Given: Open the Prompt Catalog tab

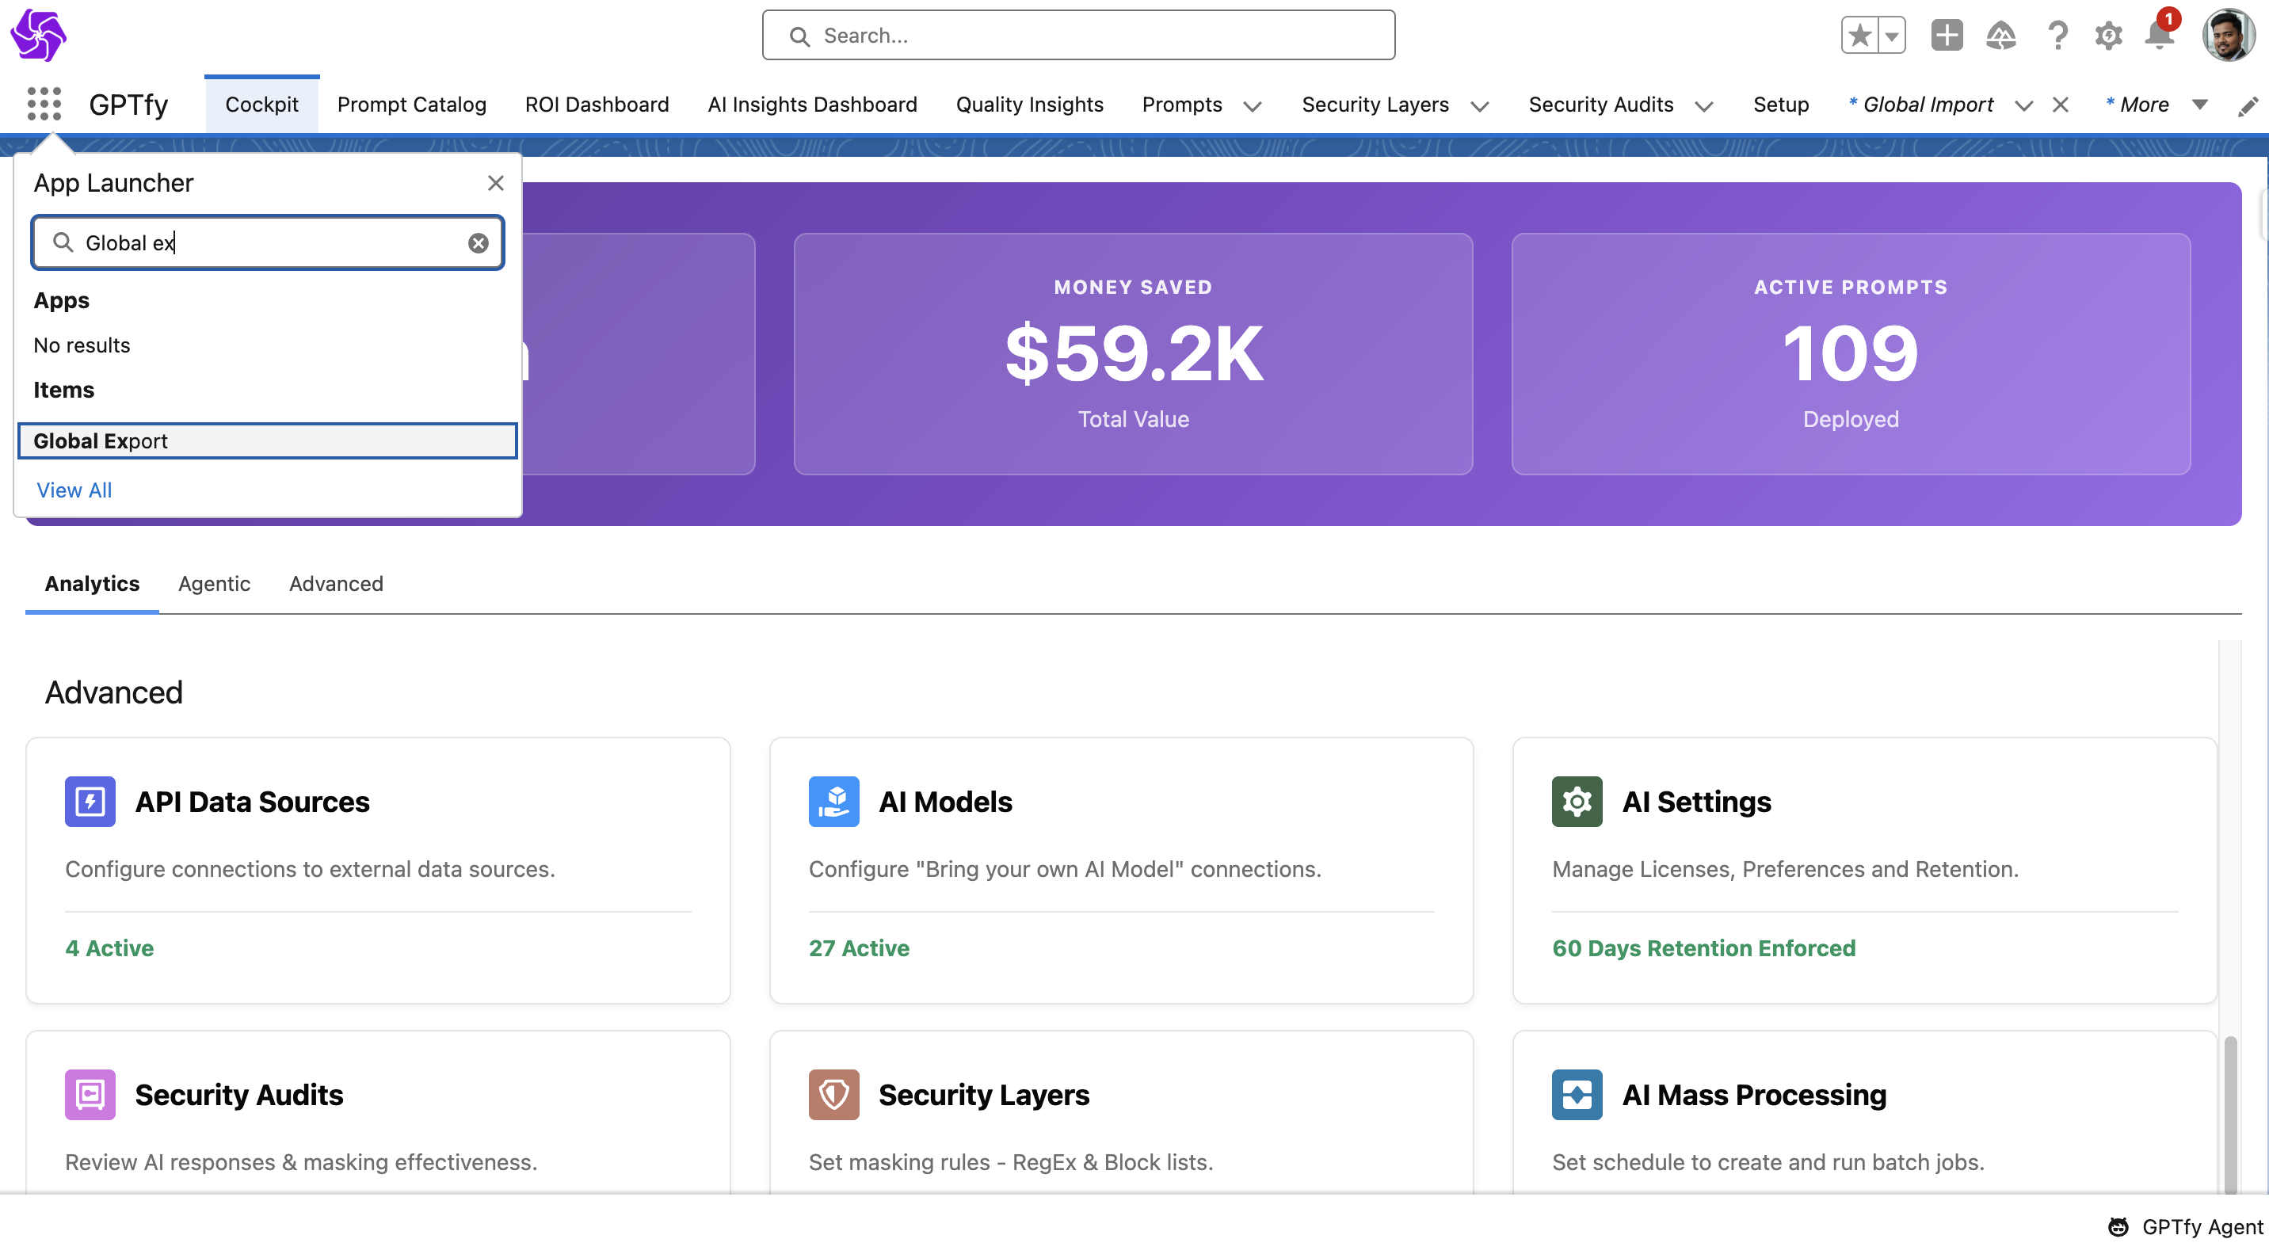Looking at the screenshot, I should tap(411, 104).
